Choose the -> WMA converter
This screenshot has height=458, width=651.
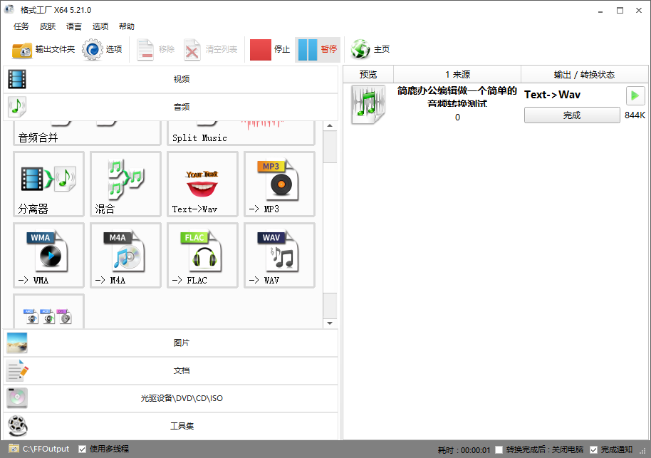tap(49, 256)
